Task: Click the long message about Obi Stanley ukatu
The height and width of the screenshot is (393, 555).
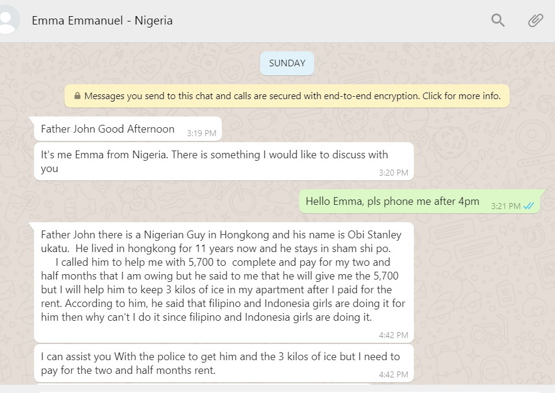Action: click(222, 276)
